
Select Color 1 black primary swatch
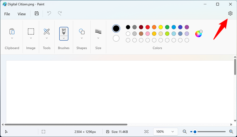click(x=116, y=28)
